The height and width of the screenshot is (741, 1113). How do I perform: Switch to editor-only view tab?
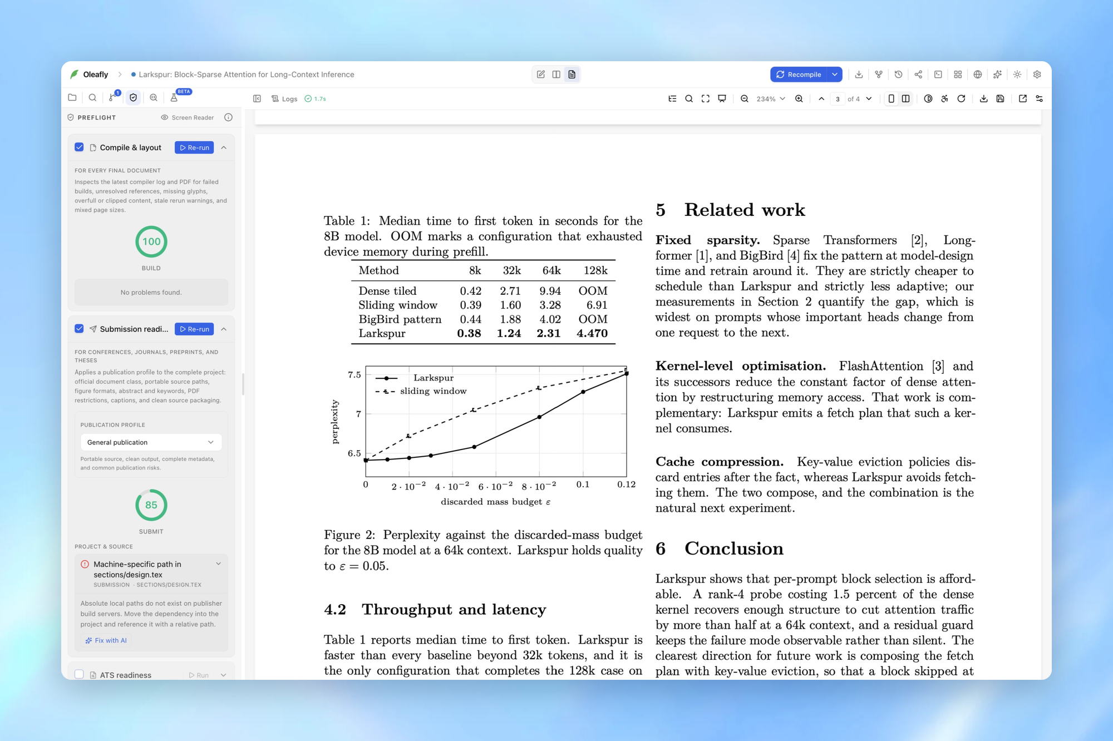541,75
